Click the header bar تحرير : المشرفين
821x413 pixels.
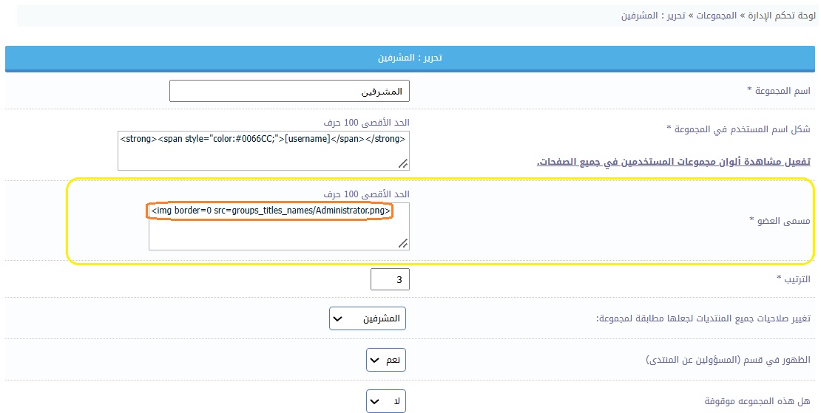(x=410, y=58)
